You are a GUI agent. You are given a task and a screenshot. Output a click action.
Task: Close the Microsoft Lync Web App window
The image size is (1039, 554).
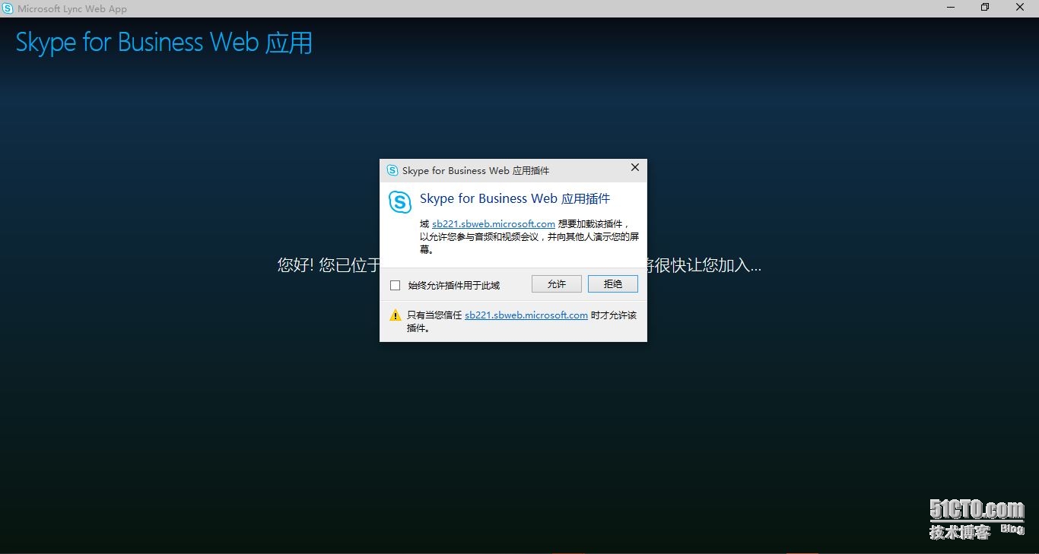point(1020,8)
